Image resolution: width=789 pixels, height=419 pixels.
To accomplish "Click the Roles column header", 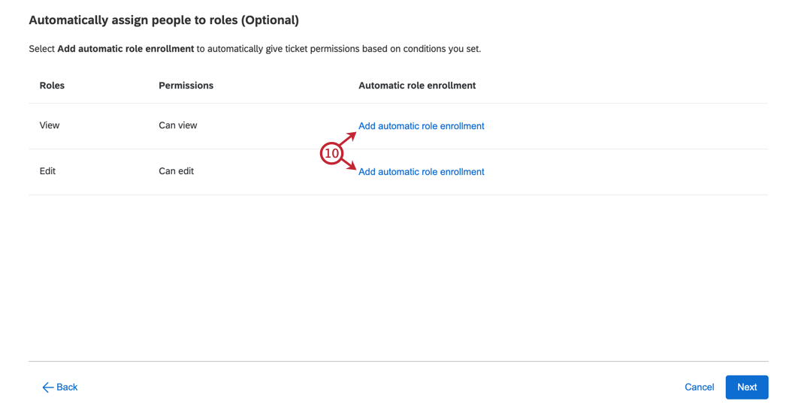I will pos(52,86).
